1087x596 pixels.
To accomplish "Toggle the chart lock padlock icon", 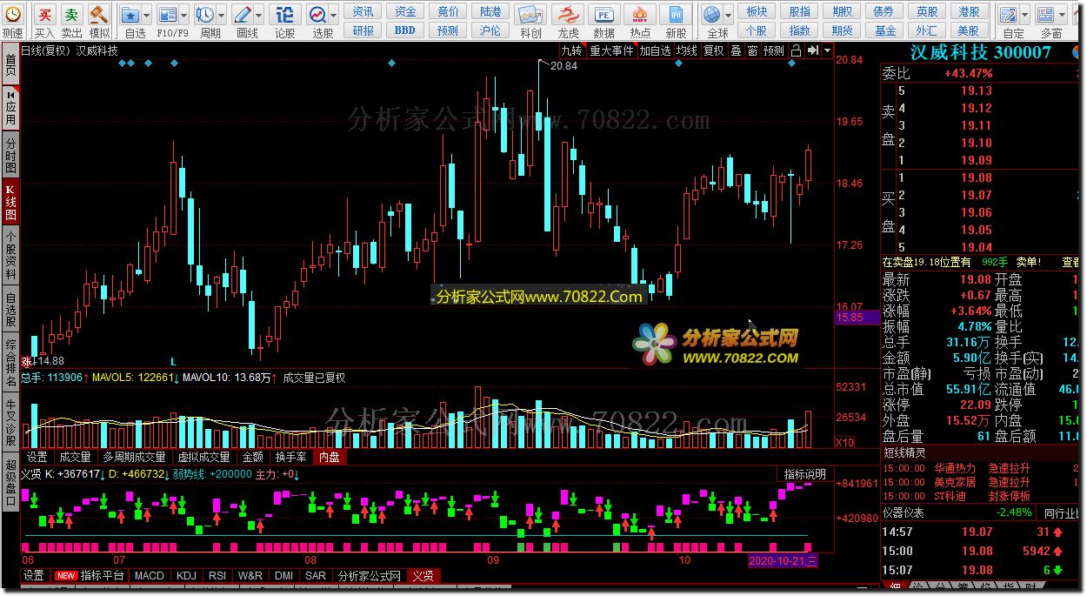I will tap(795, 50).
